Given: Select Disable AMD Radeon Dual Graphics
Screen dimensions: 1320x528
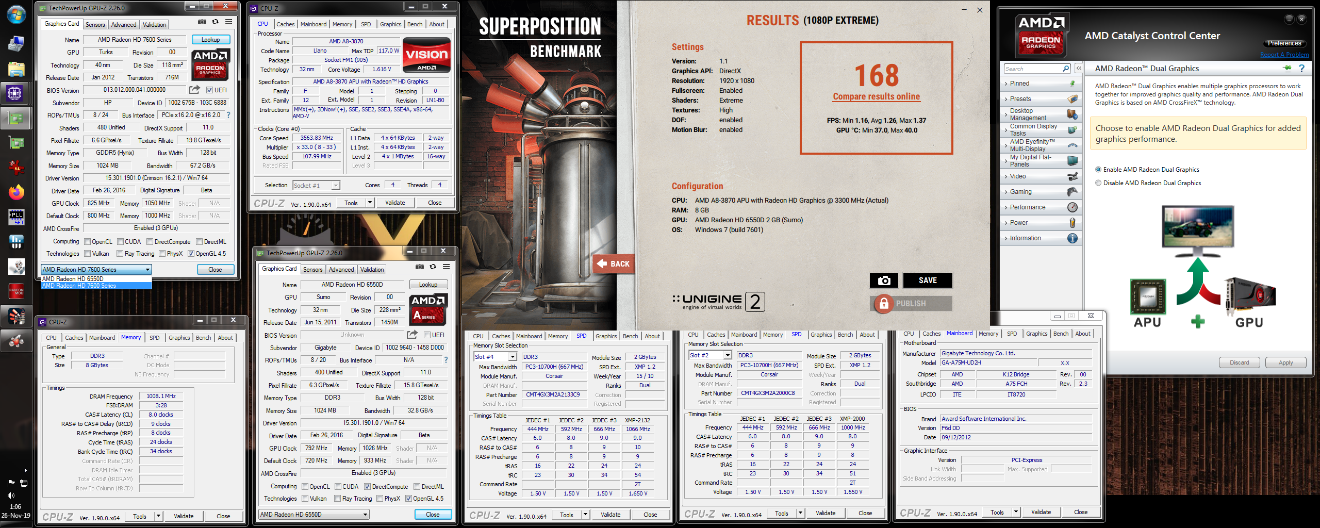Looking at the screenshot, I should tap(1098, 183).
